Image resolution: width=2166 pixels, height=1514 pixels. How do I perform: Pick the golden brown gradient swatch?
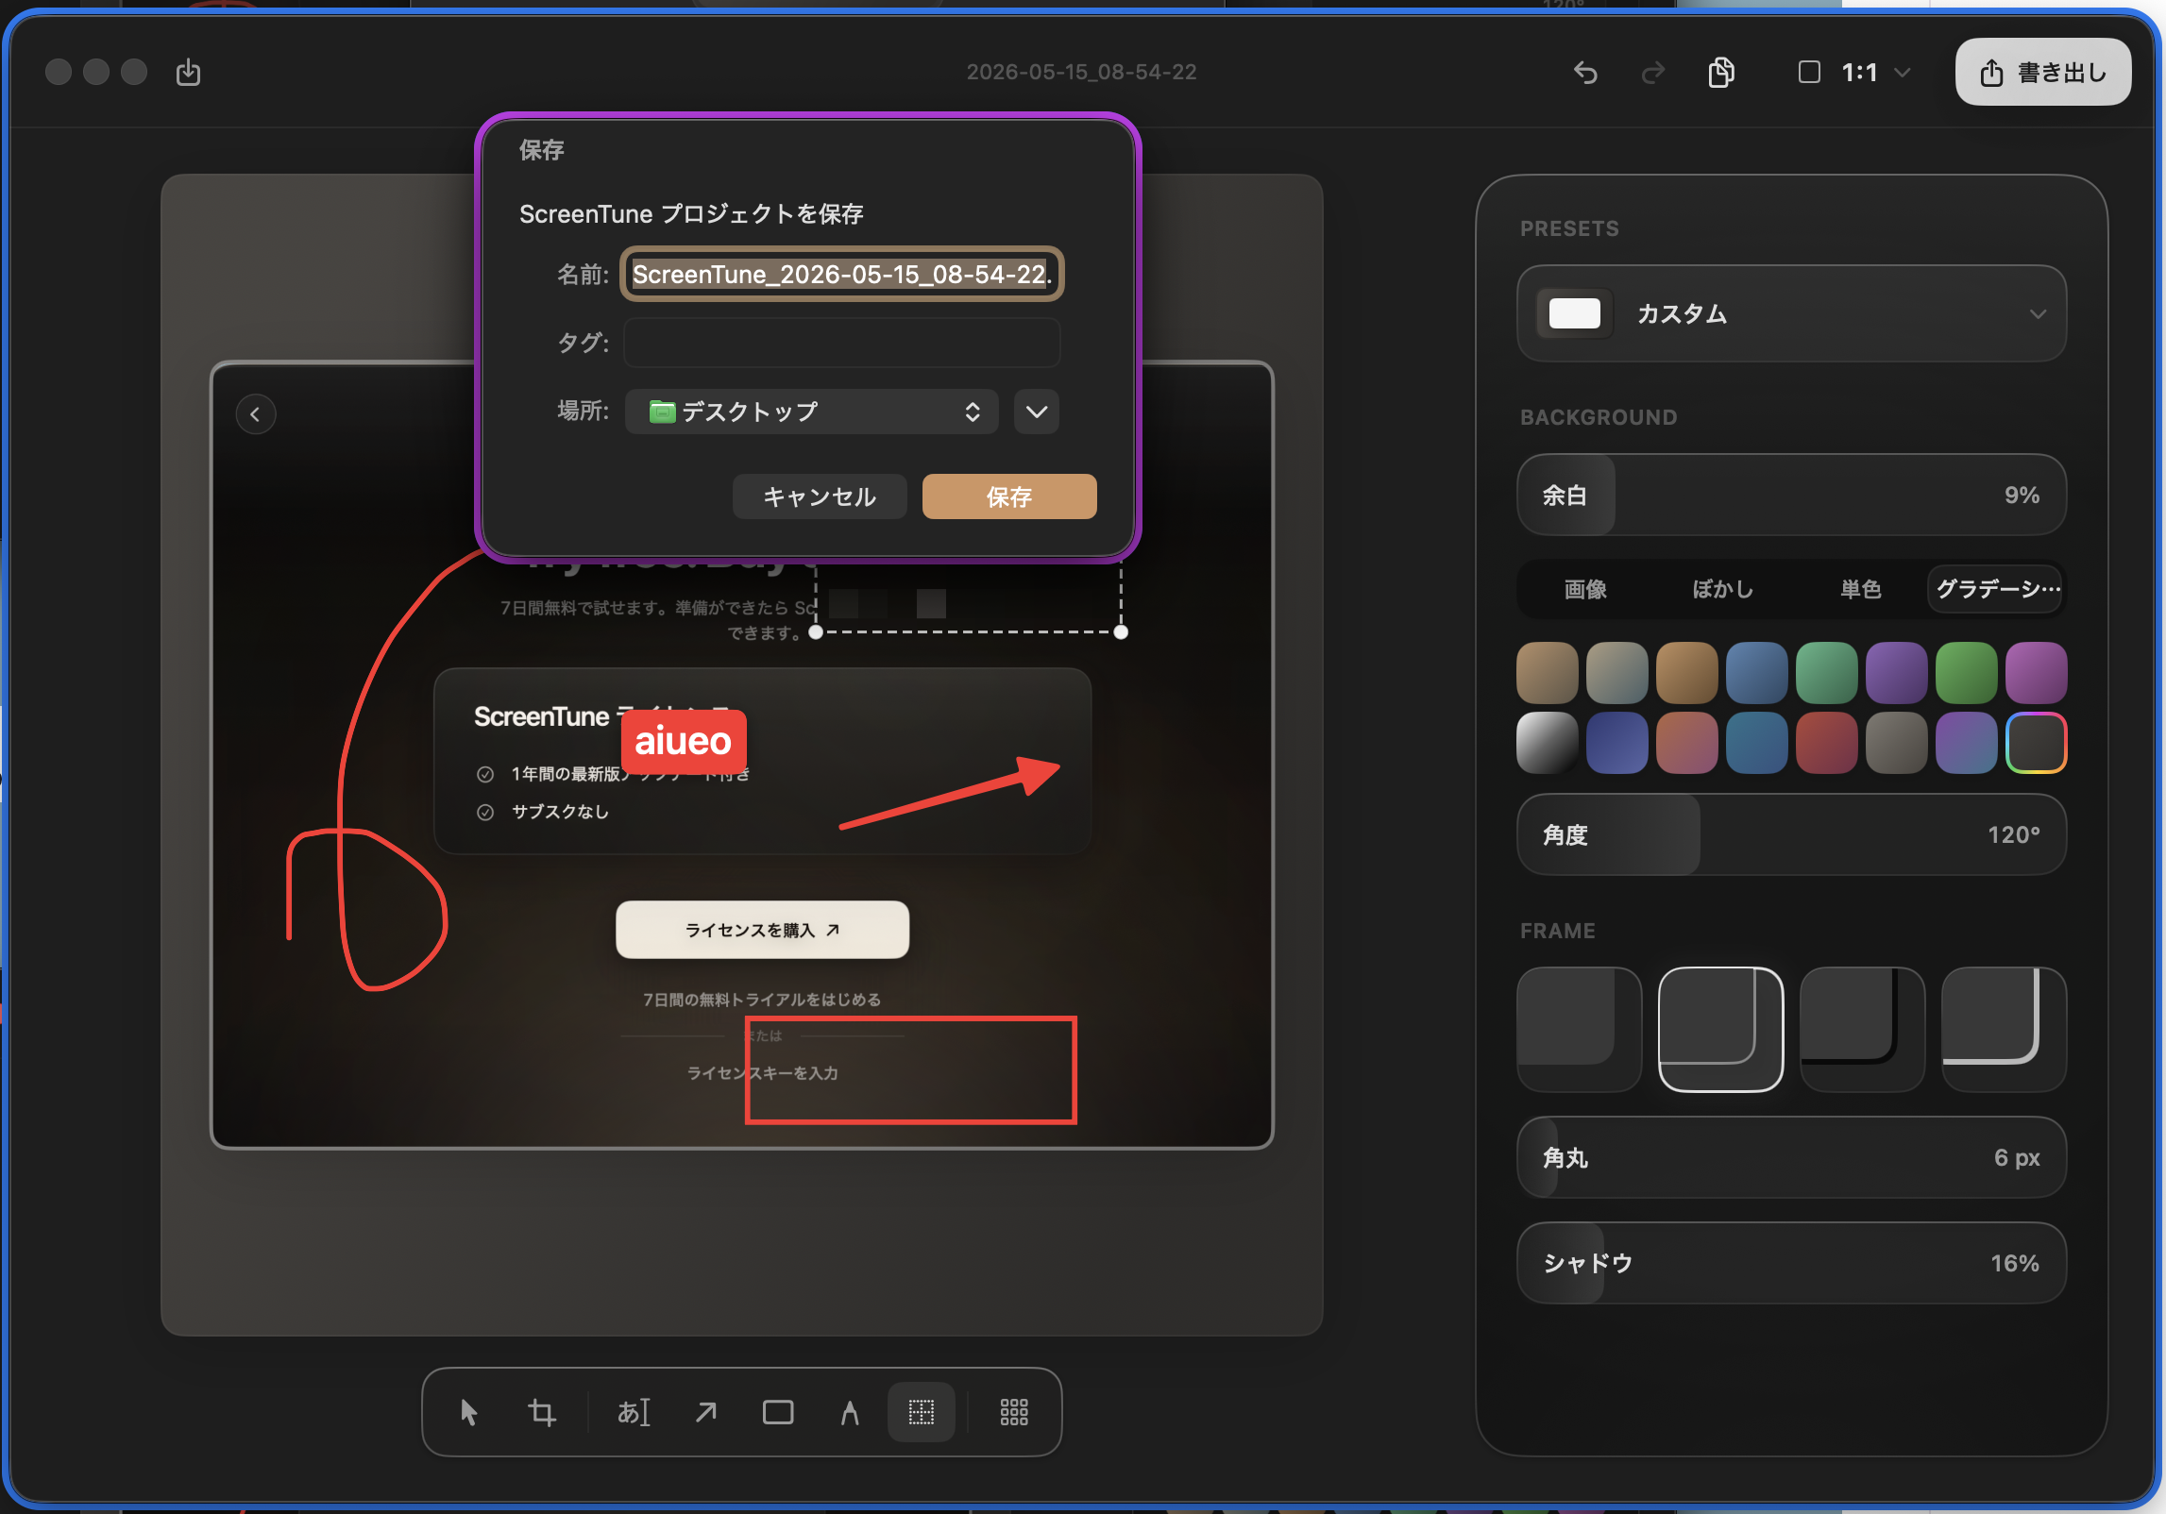[1687, 673]
